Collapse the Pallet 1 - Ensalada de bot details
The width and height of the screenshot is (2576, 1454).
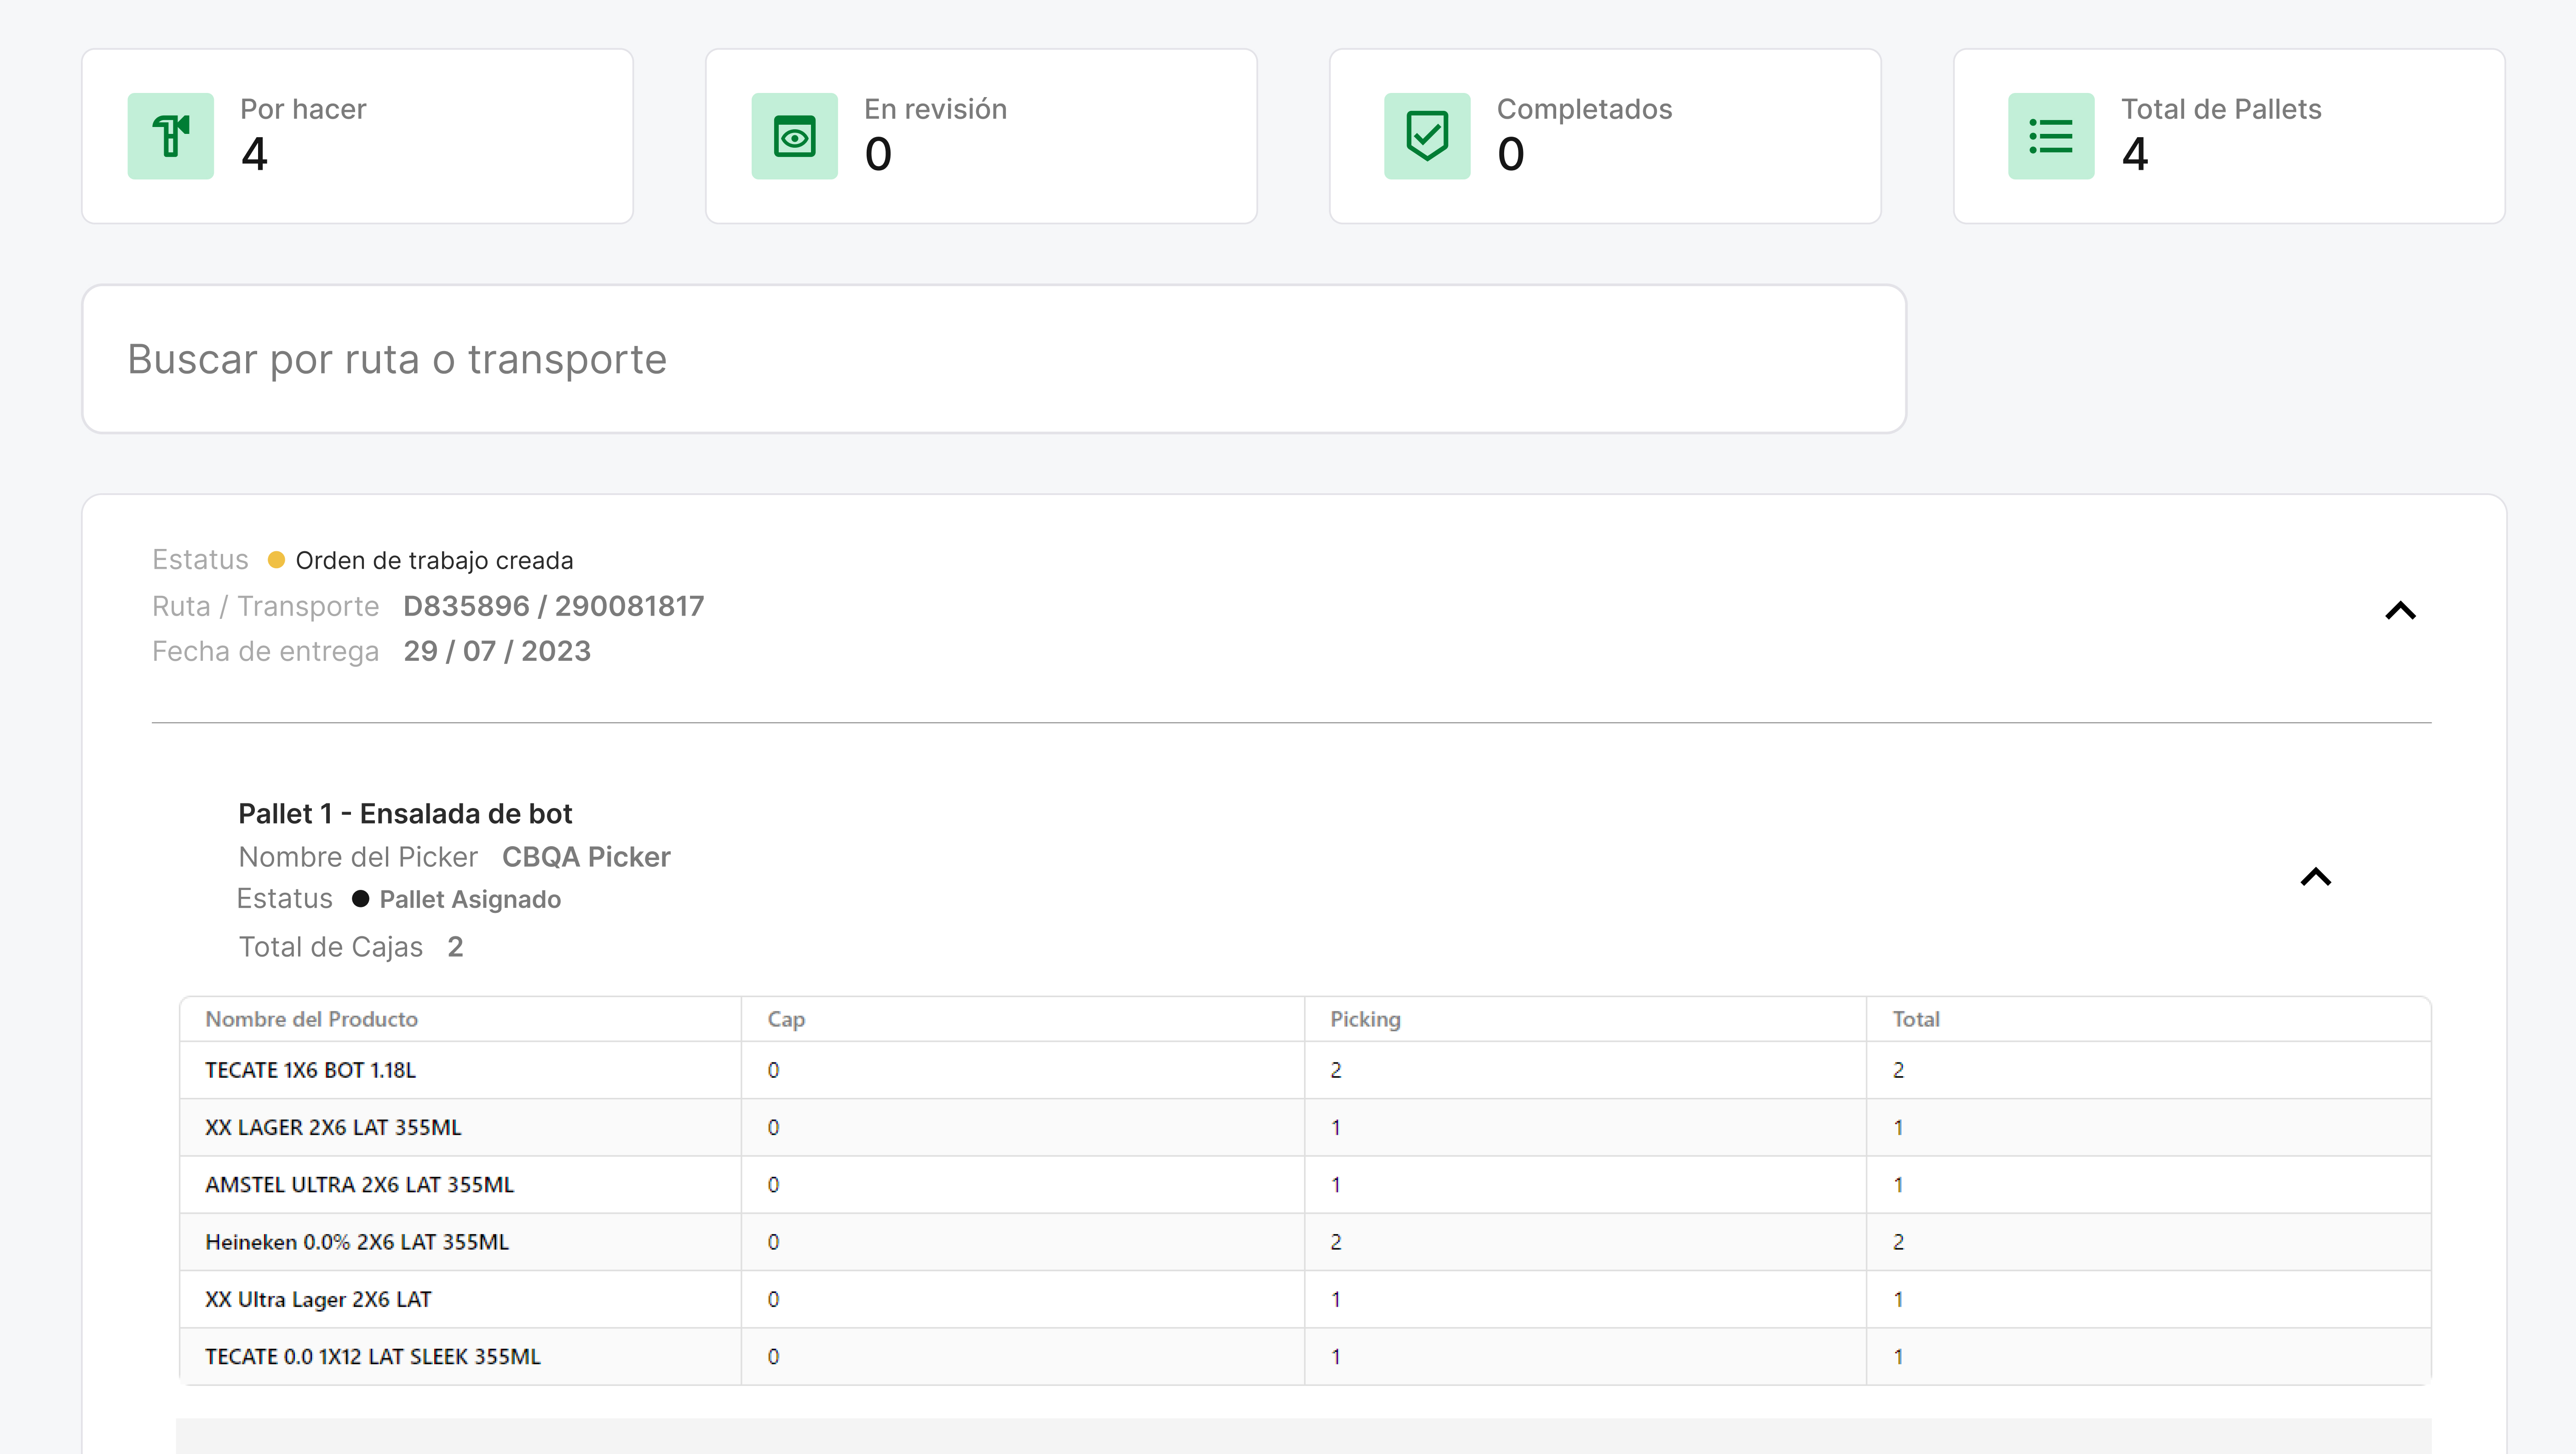pos(2315,877)
